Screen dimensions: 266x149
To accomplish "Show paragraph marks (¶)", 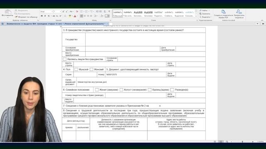I will (x=109, y=12).
